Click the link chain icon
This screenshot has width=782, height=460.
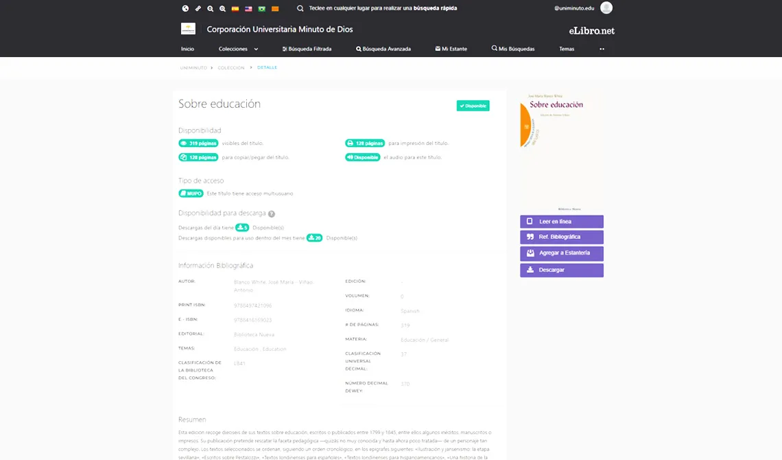pos(198,8)
